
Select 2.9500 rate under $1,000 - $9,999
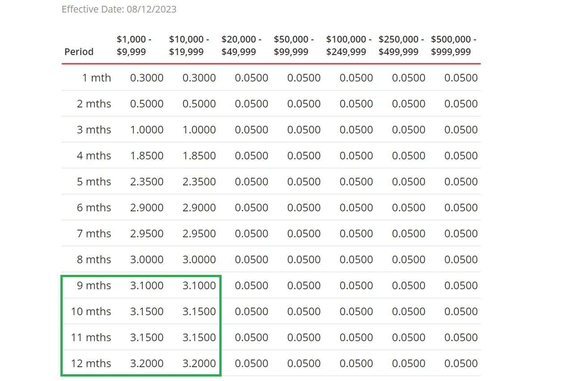(147, 233)
